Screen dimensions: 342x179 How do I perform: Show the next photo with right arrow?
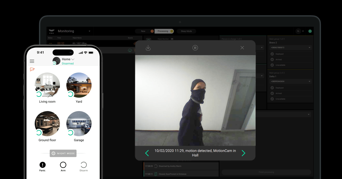click(x=243, y=153)
